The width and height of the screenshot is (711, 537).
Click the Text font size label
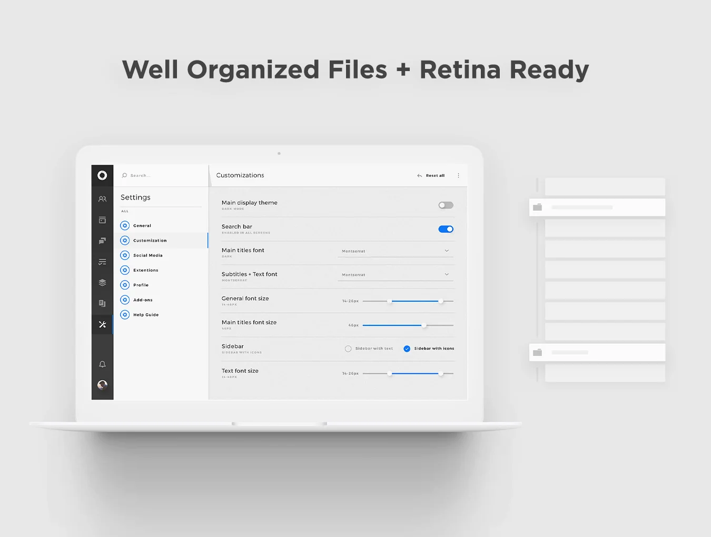coord(240,371)
